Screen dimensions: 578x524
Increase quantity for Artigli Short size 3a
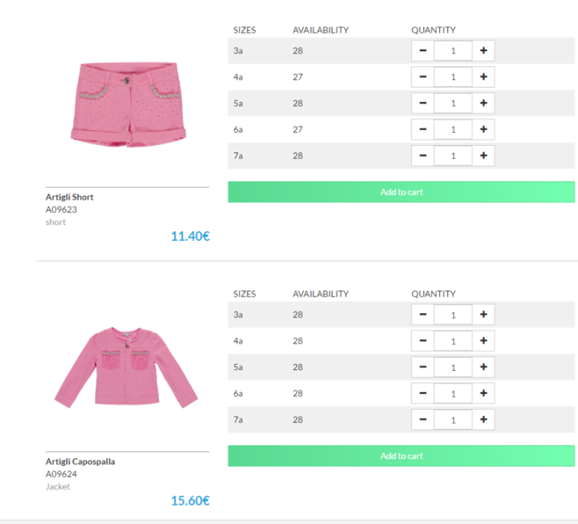(x=483, y=51)
